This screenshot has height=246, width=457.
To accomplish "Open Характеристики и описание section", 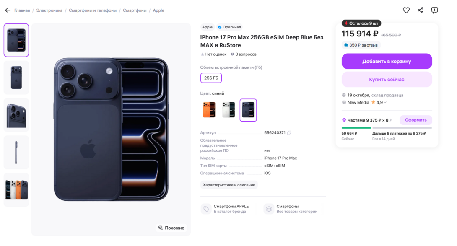I will pyautogui.click(x=229, y=185).
